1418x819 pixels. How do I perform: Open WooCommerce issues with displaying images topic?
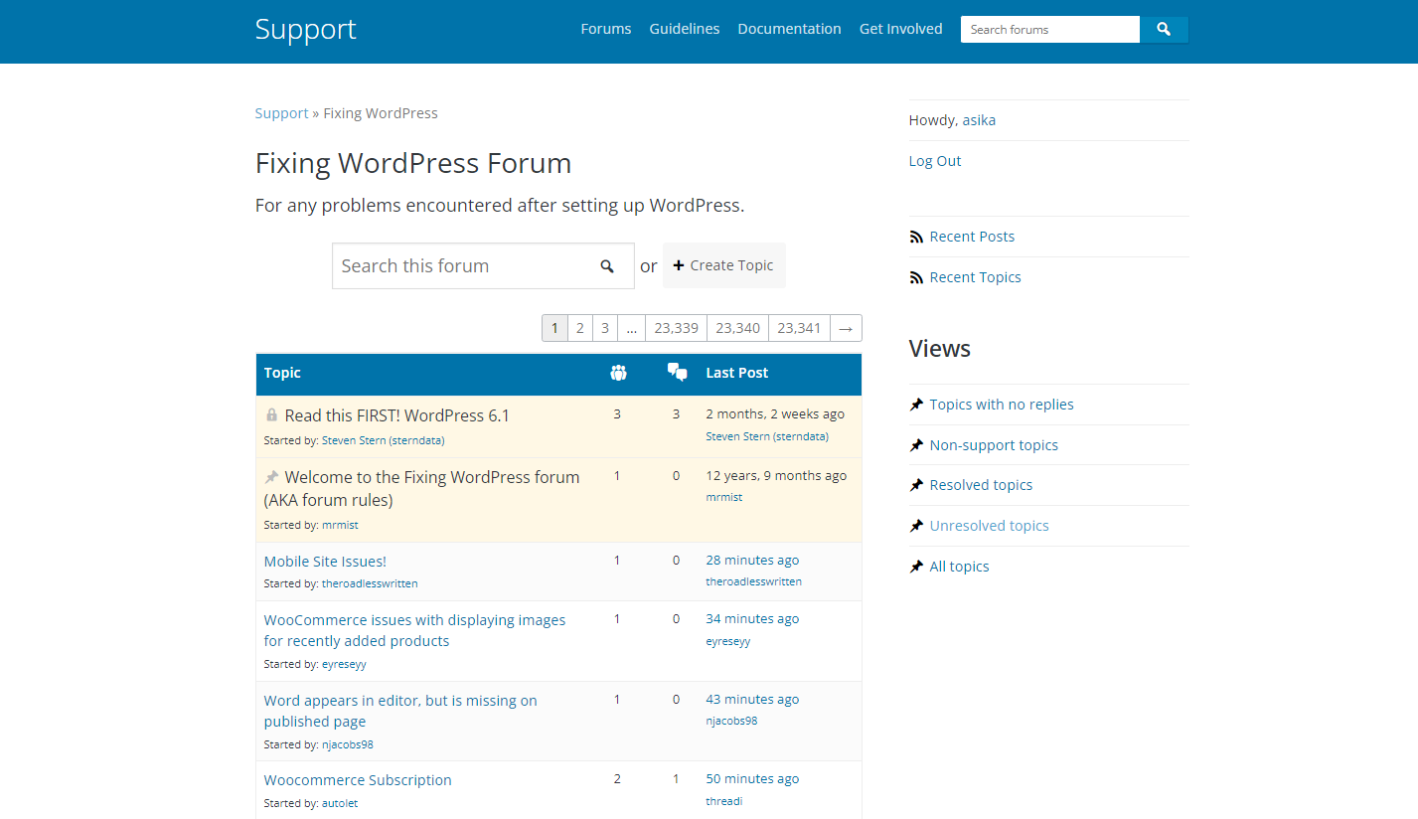click(x=414, y=630)
